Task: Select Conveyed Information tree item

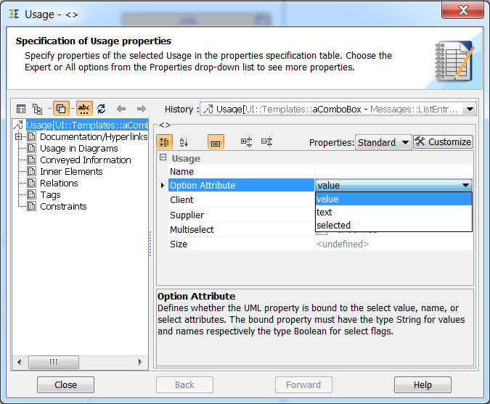Action: coord(86,160)
